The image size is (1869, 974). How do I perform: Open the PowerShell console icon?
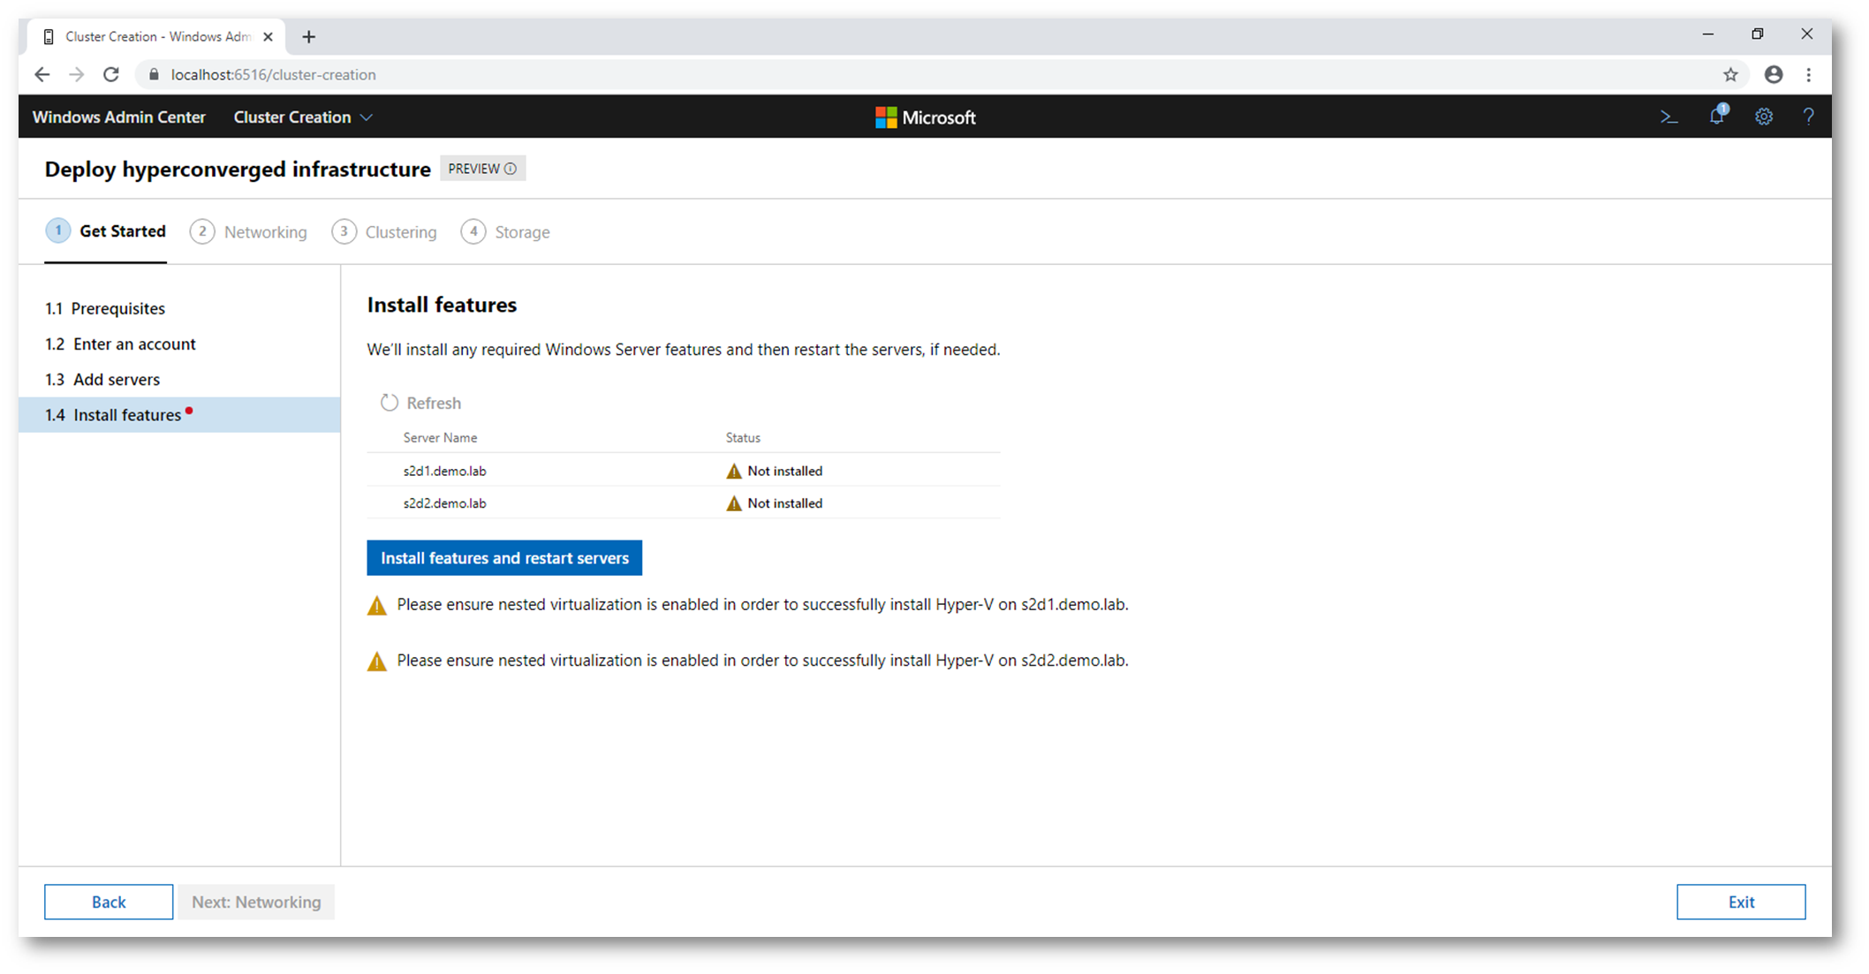(1668, 117)
